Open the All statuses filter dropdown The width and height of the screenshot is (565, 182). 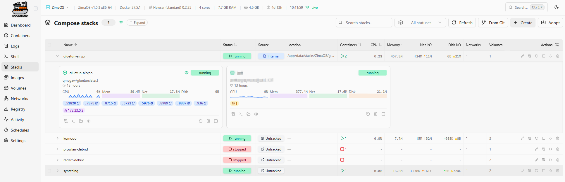point(420,23)
